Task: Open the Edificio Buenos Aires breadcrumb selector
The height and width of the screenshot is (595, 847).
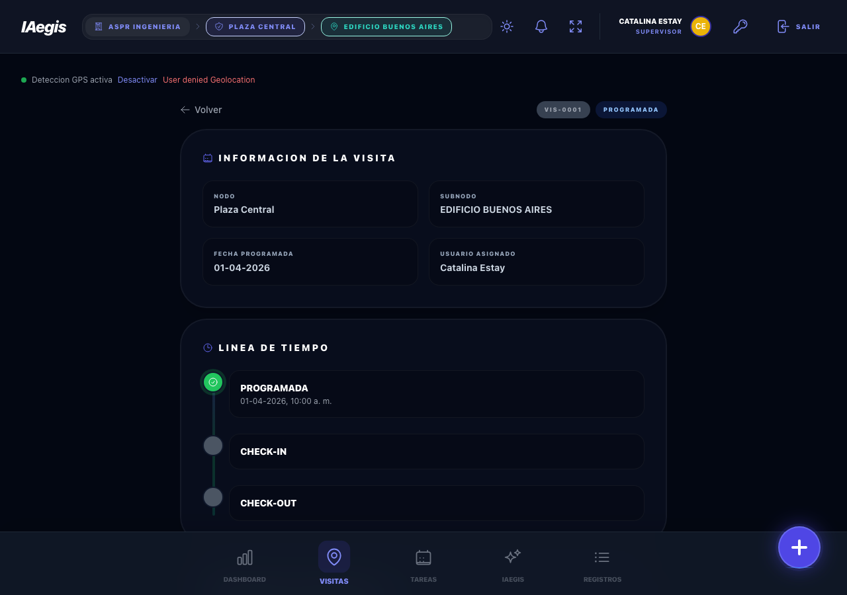Action: [x=386, y=27]
